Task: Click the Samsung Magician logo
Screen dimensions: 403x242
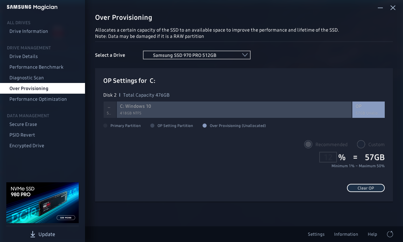Action: [x=32, y=7]
